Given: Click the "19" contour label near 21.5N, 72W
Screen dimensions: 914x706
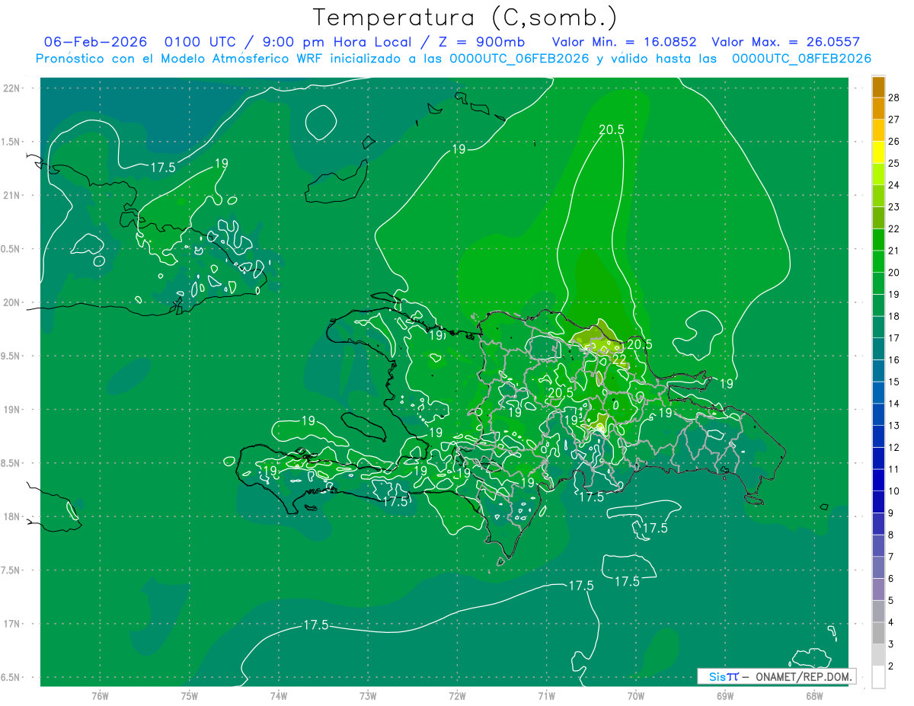Looking at the screenshot, I should pos(459,149).
